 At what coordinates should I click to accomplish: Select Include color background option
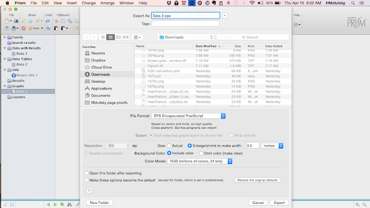point(169,153)
